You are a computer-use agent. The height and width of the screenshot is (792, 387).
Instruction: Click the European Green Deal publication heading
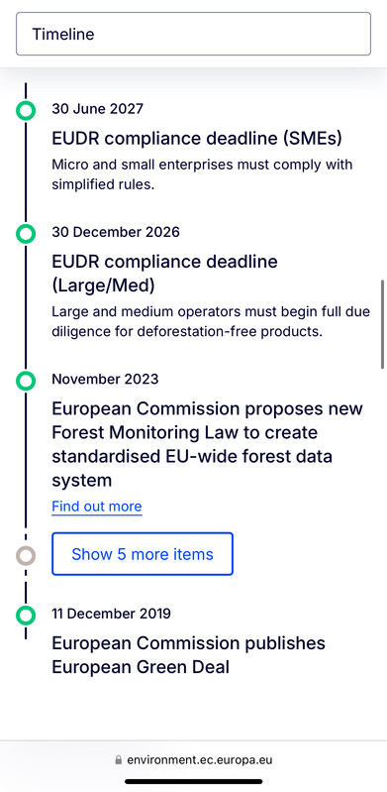189,654
